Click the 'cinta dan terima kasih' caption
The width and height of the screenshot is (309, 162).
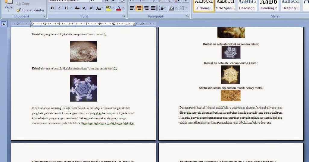74,69
